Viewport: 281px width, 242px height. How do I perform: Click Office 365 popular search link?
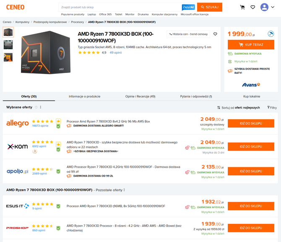click(105, 14)
